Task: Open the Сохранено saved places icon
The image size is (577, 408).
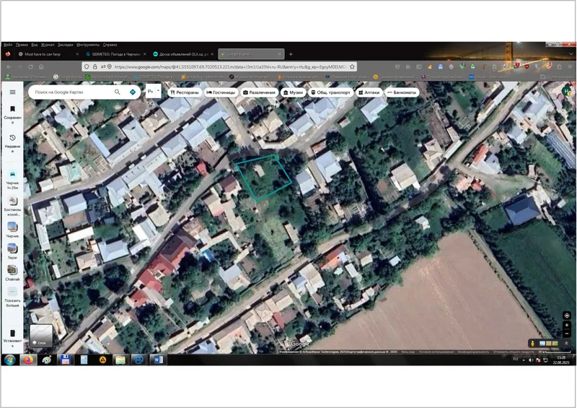Action: tap(12, 114)
